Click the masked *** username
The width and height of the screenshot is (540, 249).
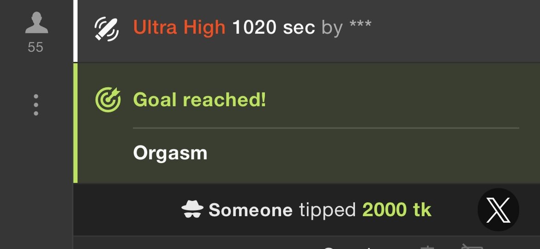360,24
